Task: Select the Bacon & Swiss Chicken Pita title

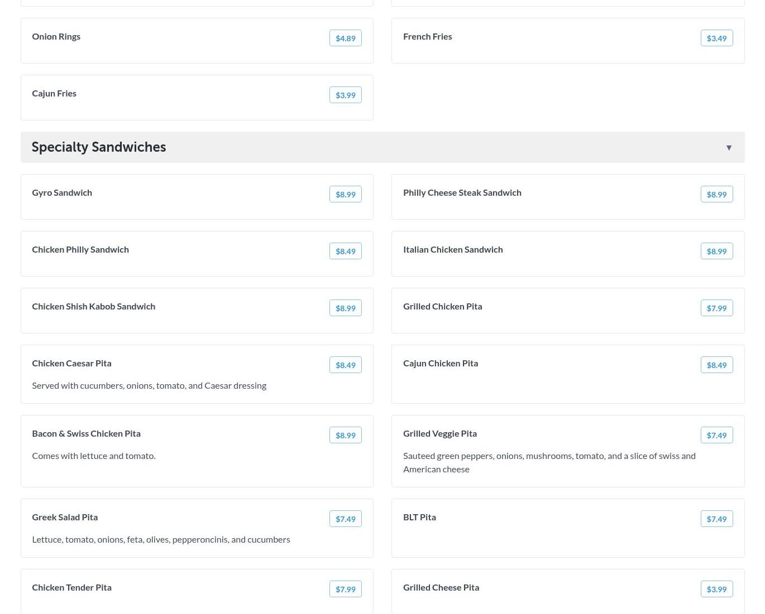Action: (86, 433)
